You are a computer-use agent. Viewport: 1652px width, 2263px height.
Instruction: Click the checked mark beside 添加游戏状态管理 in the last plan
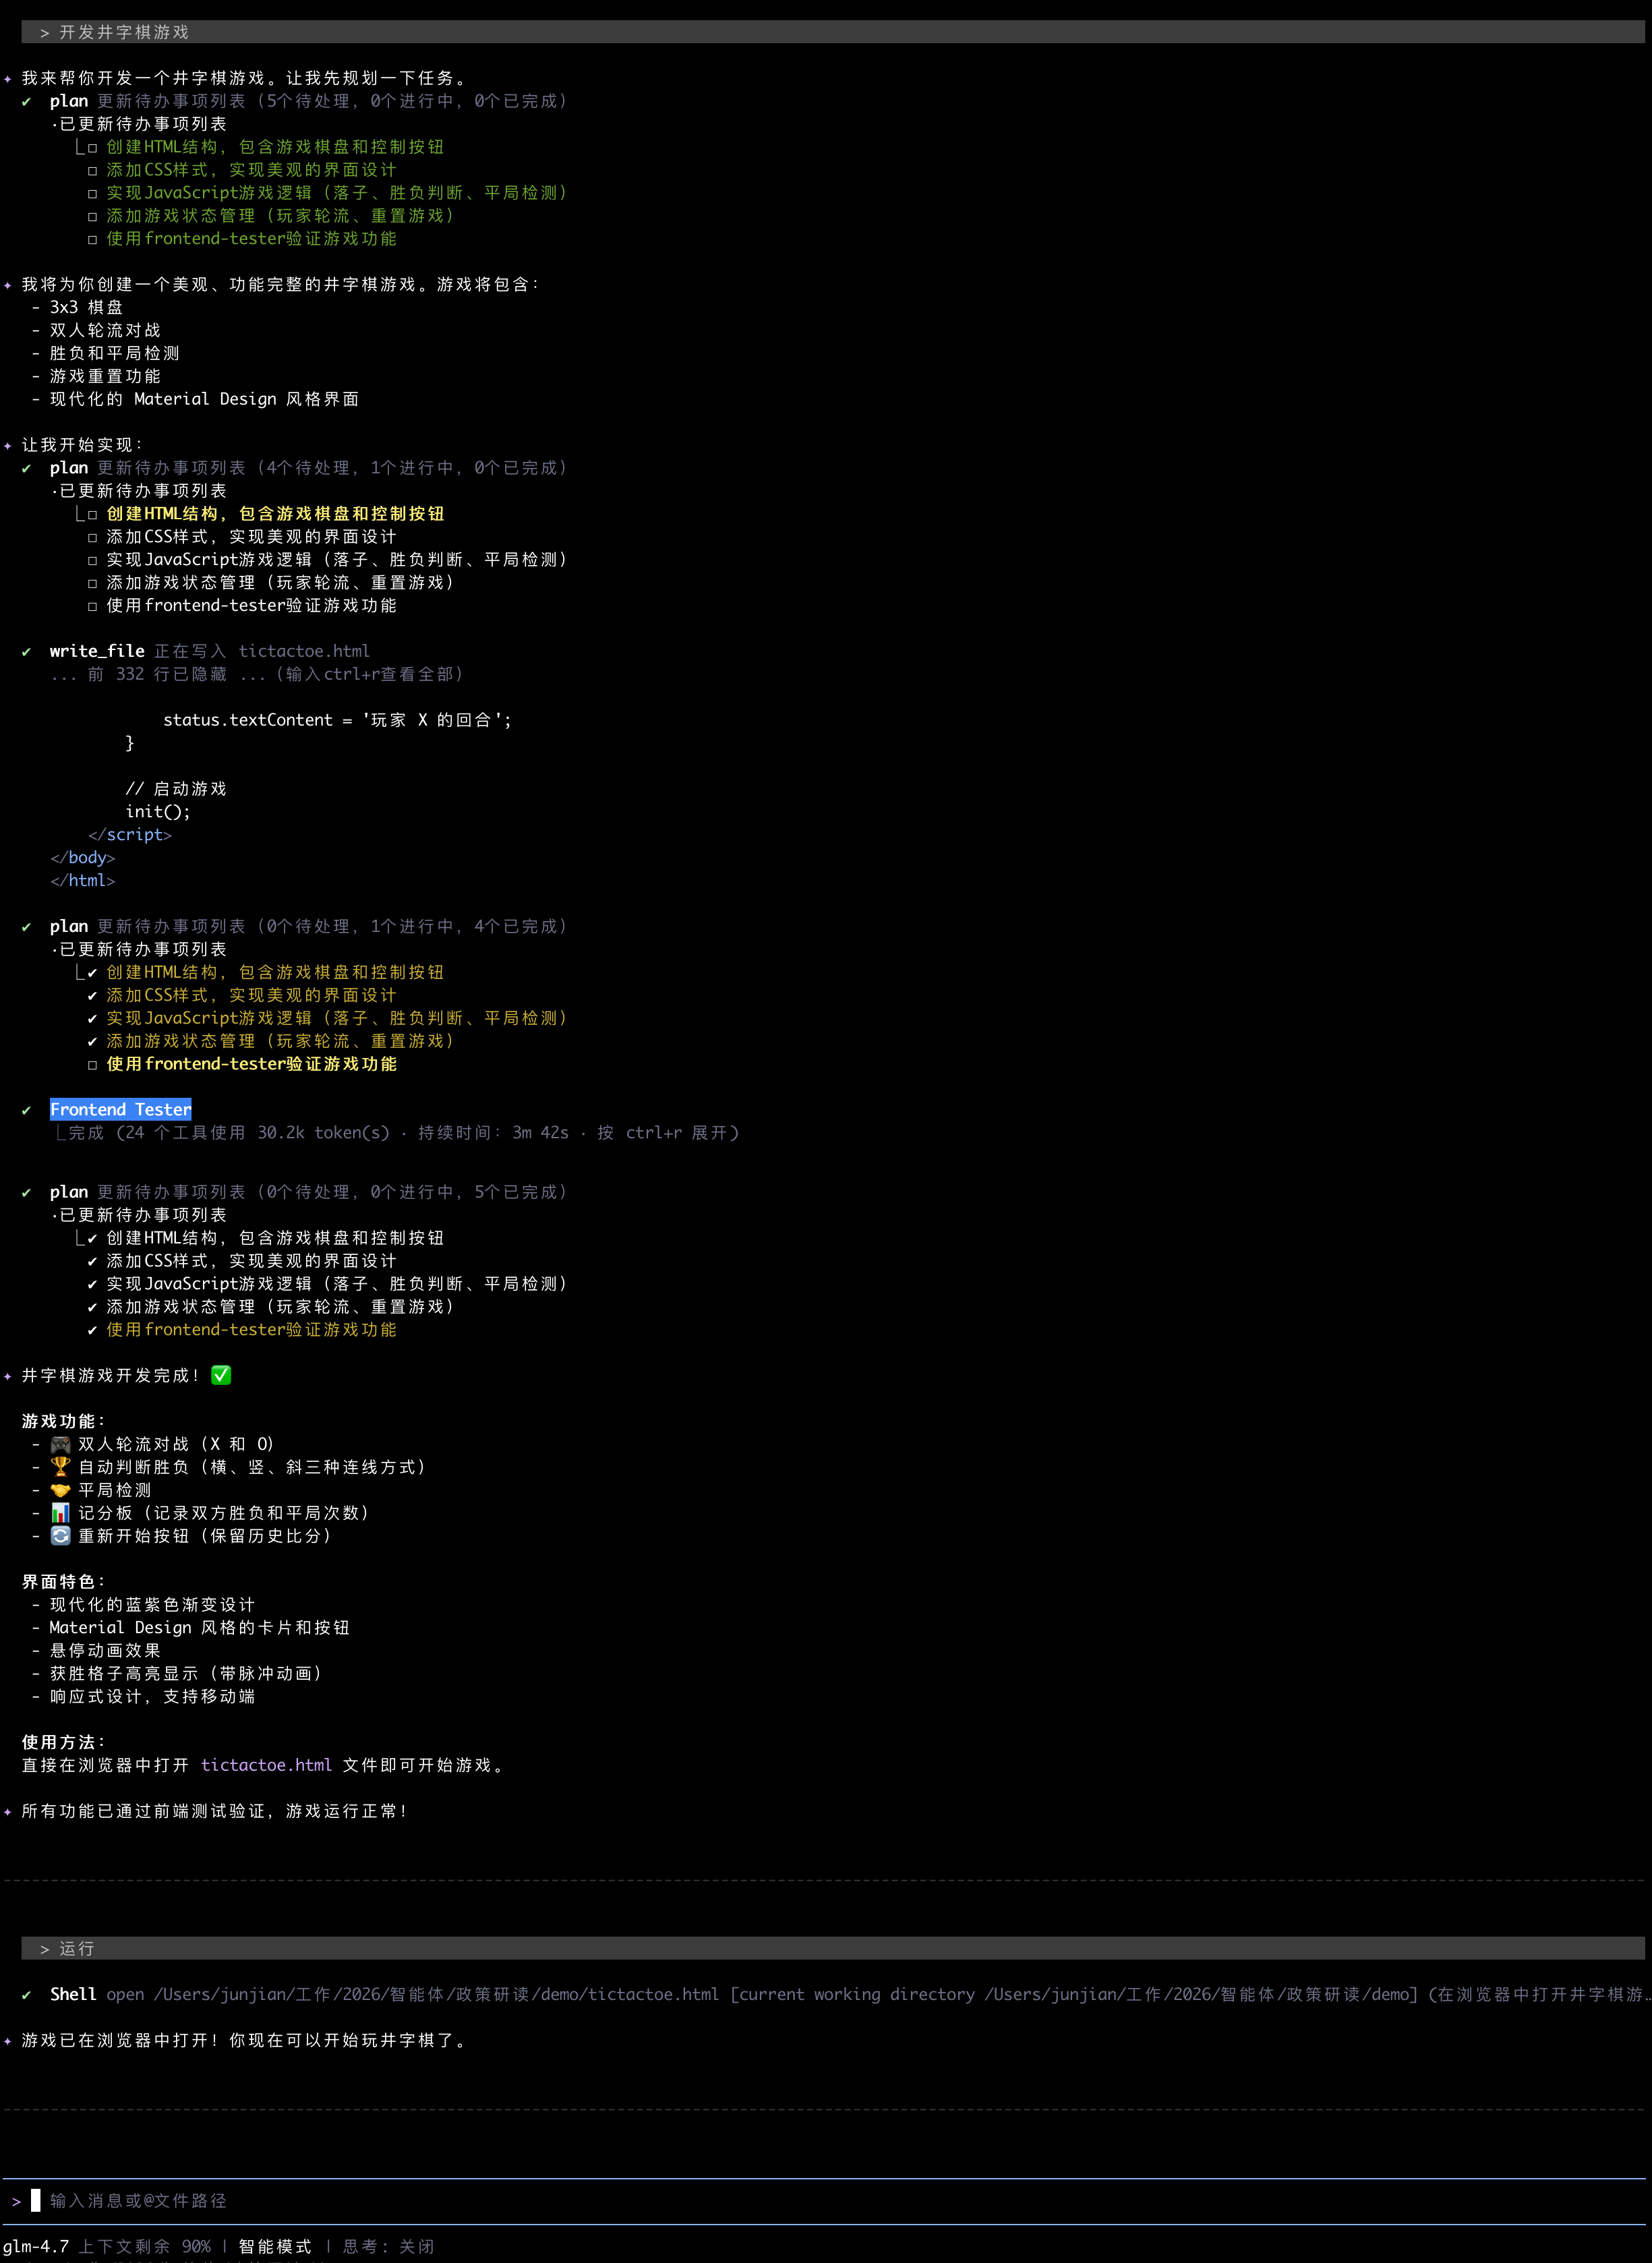[92, 1307]
